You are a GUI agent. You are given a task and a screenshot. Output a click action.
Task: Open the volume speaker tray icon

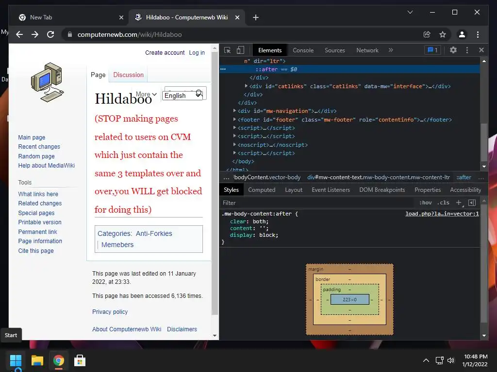[451, 360]
